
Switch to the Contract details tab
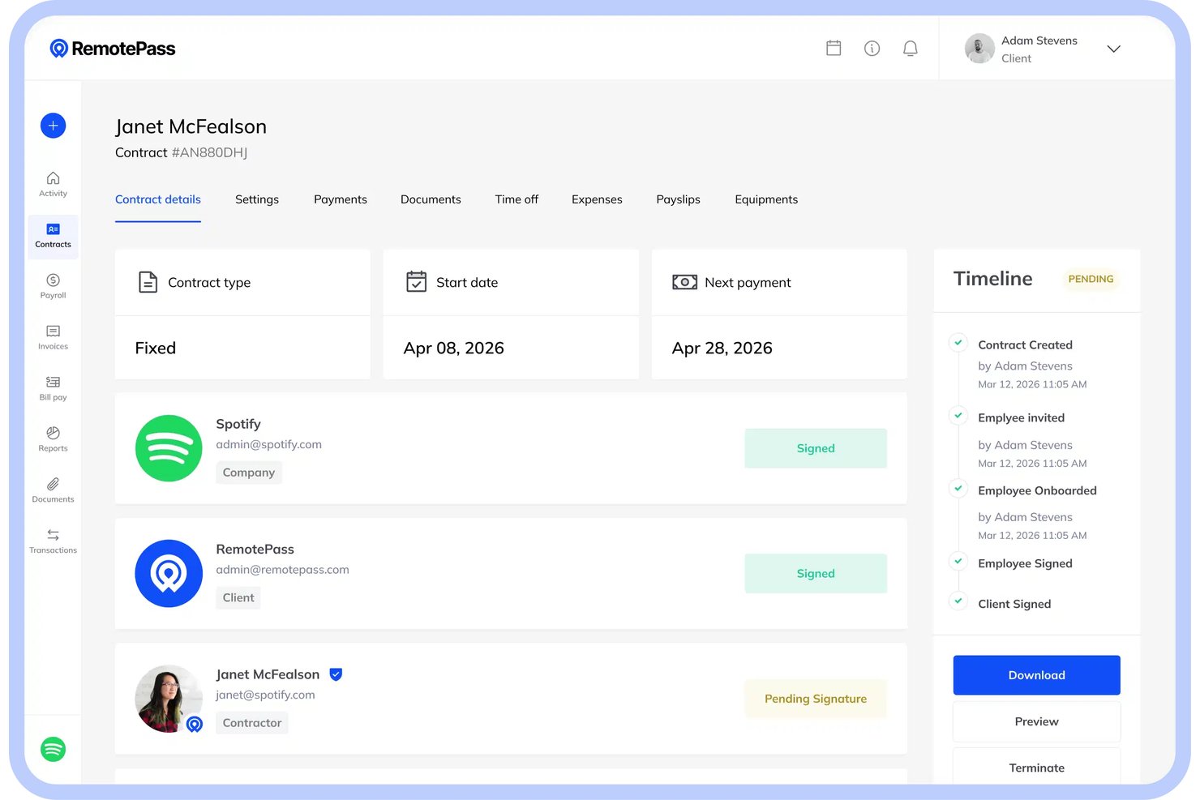pos(158,199)
